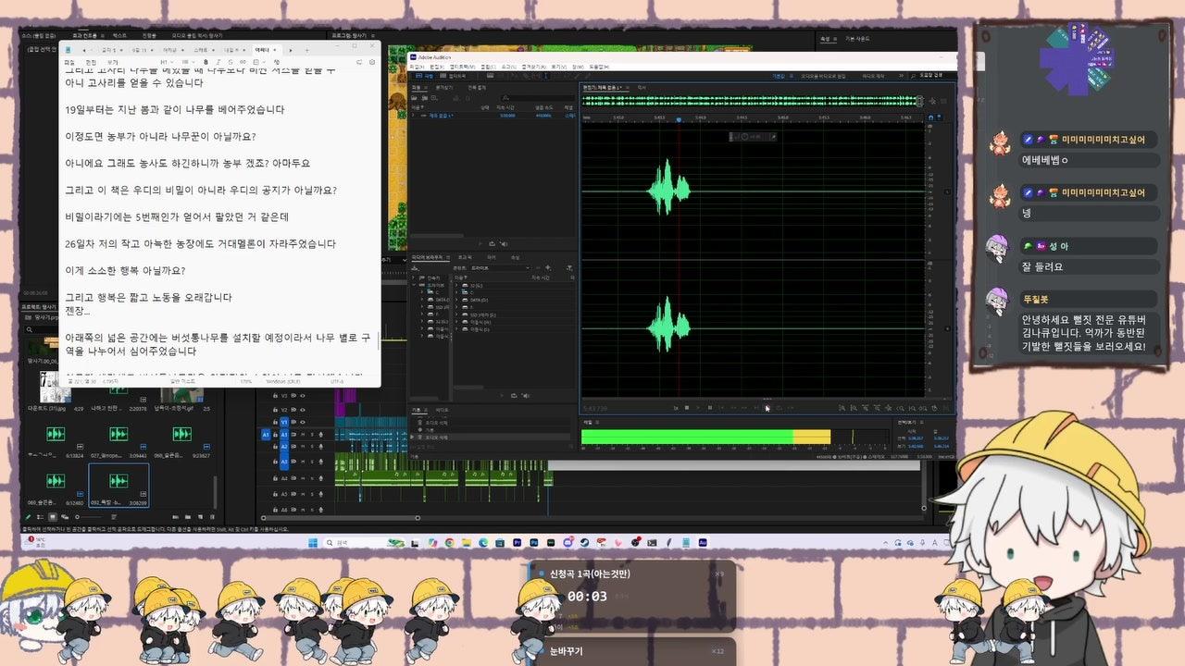Click the thumbnail size slider in project panel
Viewport: 1185px width, 666px height.
click(x=90, y=517)
